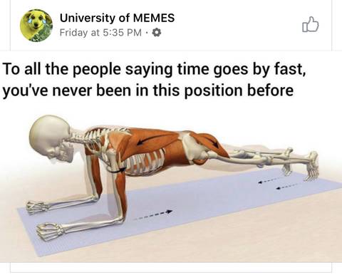The image size is (342, 275).
Task: Click the dashed right-pointing arrow near the elbow
Action: [152, 215]
